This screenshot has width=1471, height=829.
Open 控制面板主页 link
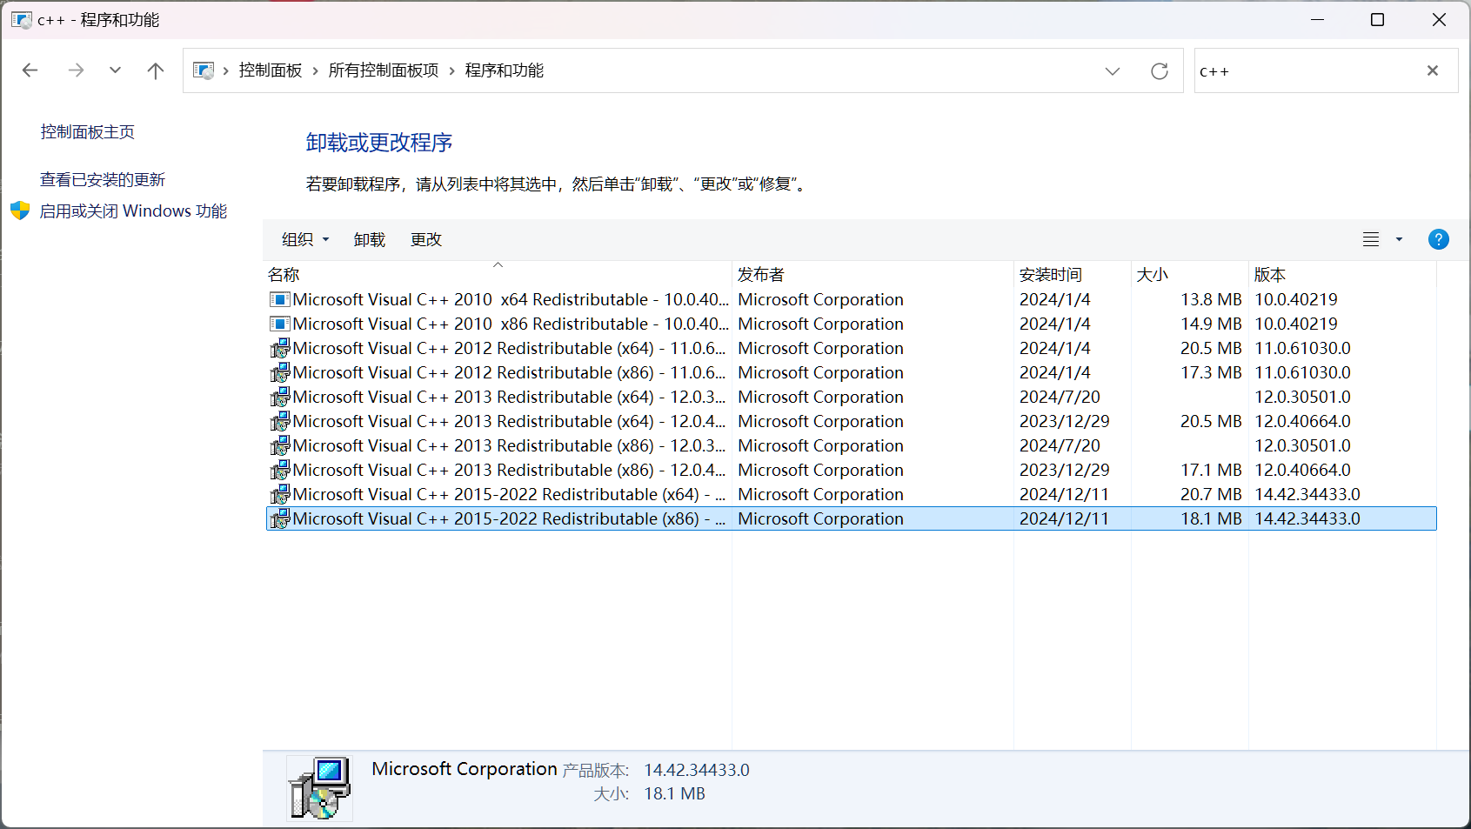[88, 131]
